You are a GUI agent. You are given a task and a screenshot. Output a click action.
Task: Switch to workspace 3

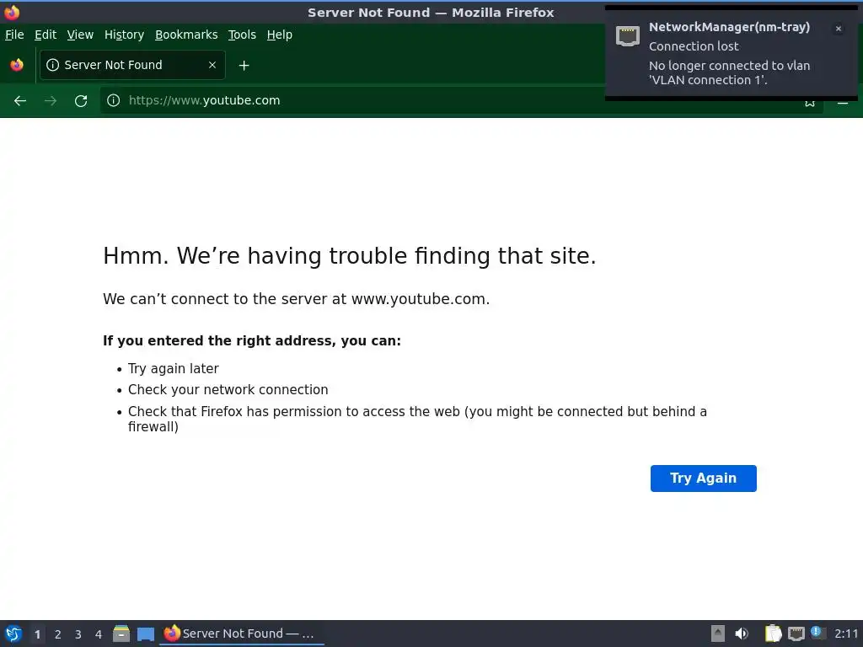click(78, 634)
